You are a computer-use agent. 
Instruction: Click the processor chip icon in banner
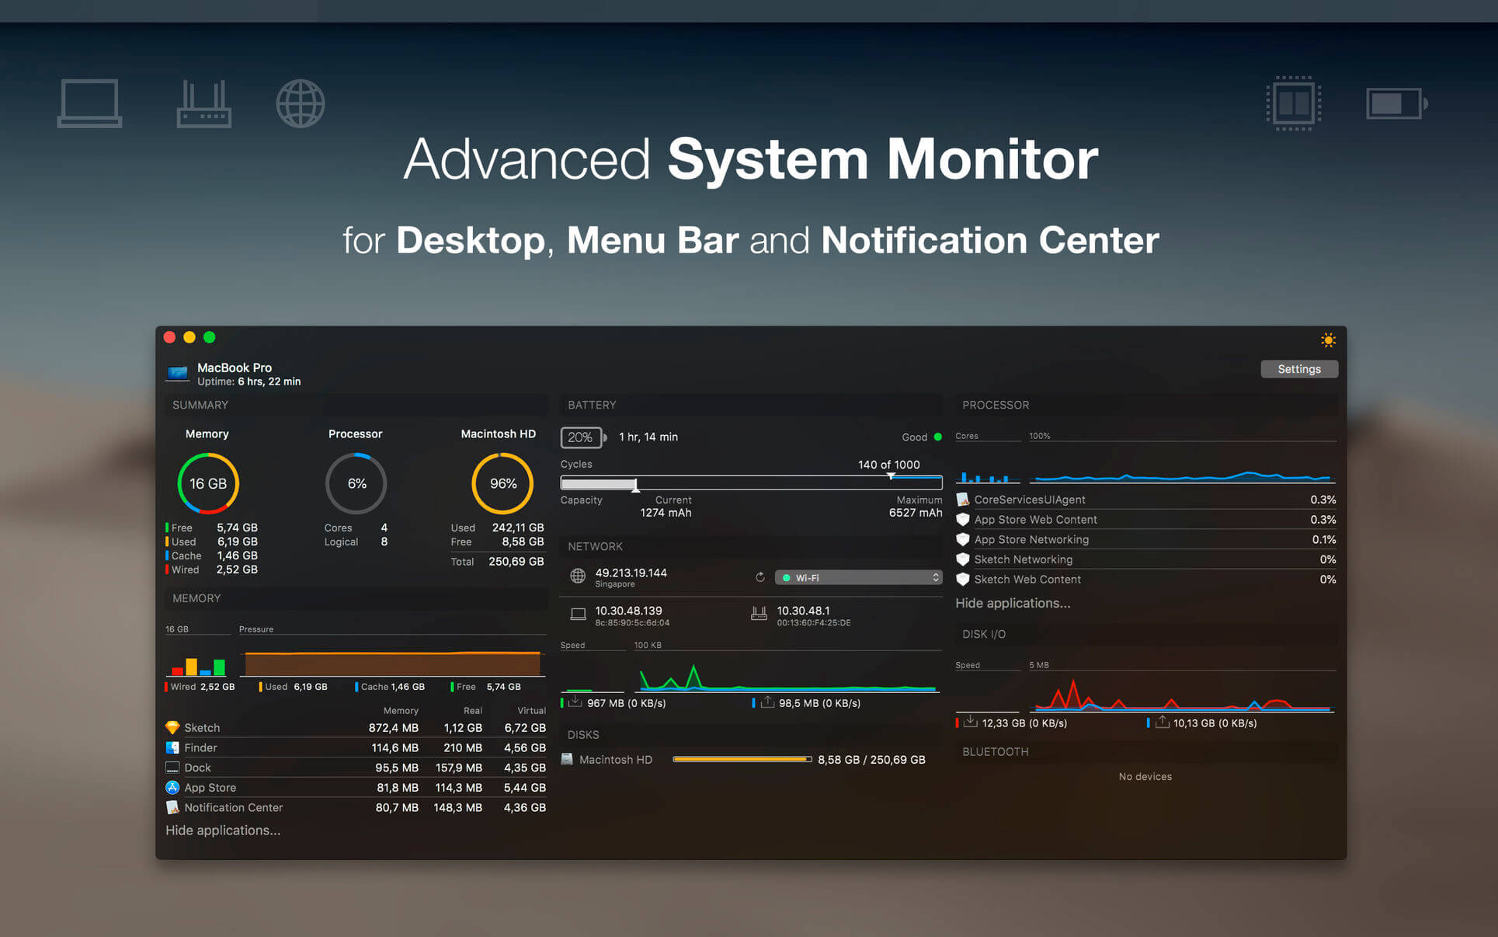point(1294,103)
